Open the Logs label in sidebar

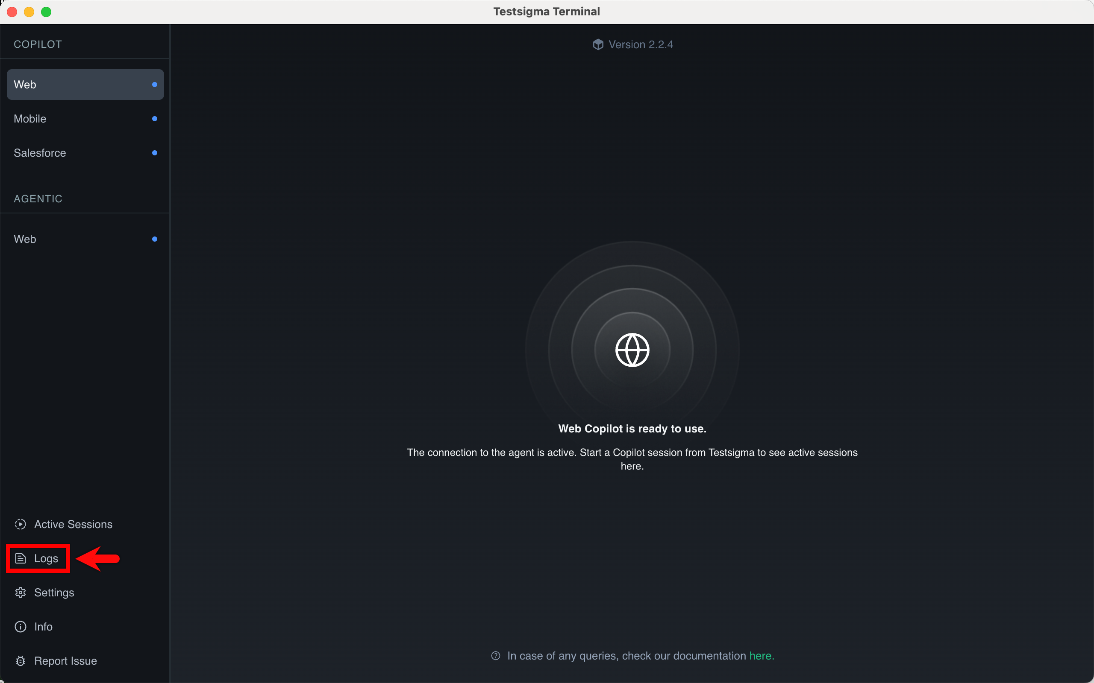pyautogui.click(x=46, y=558)
